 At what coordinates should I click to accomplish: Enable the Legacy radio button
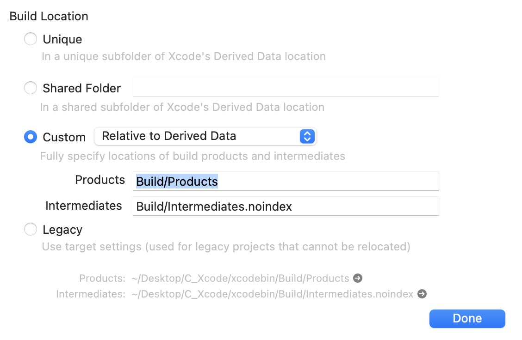pyautogui.click(x=31, y=230)
